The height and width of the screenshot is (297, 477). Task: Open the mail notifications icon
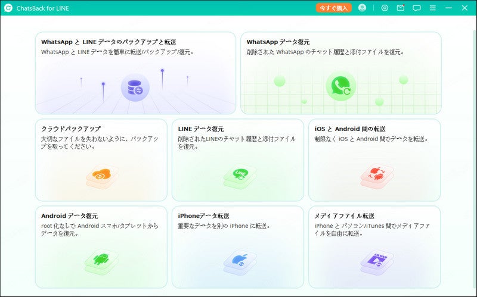(x=401, y=8)
